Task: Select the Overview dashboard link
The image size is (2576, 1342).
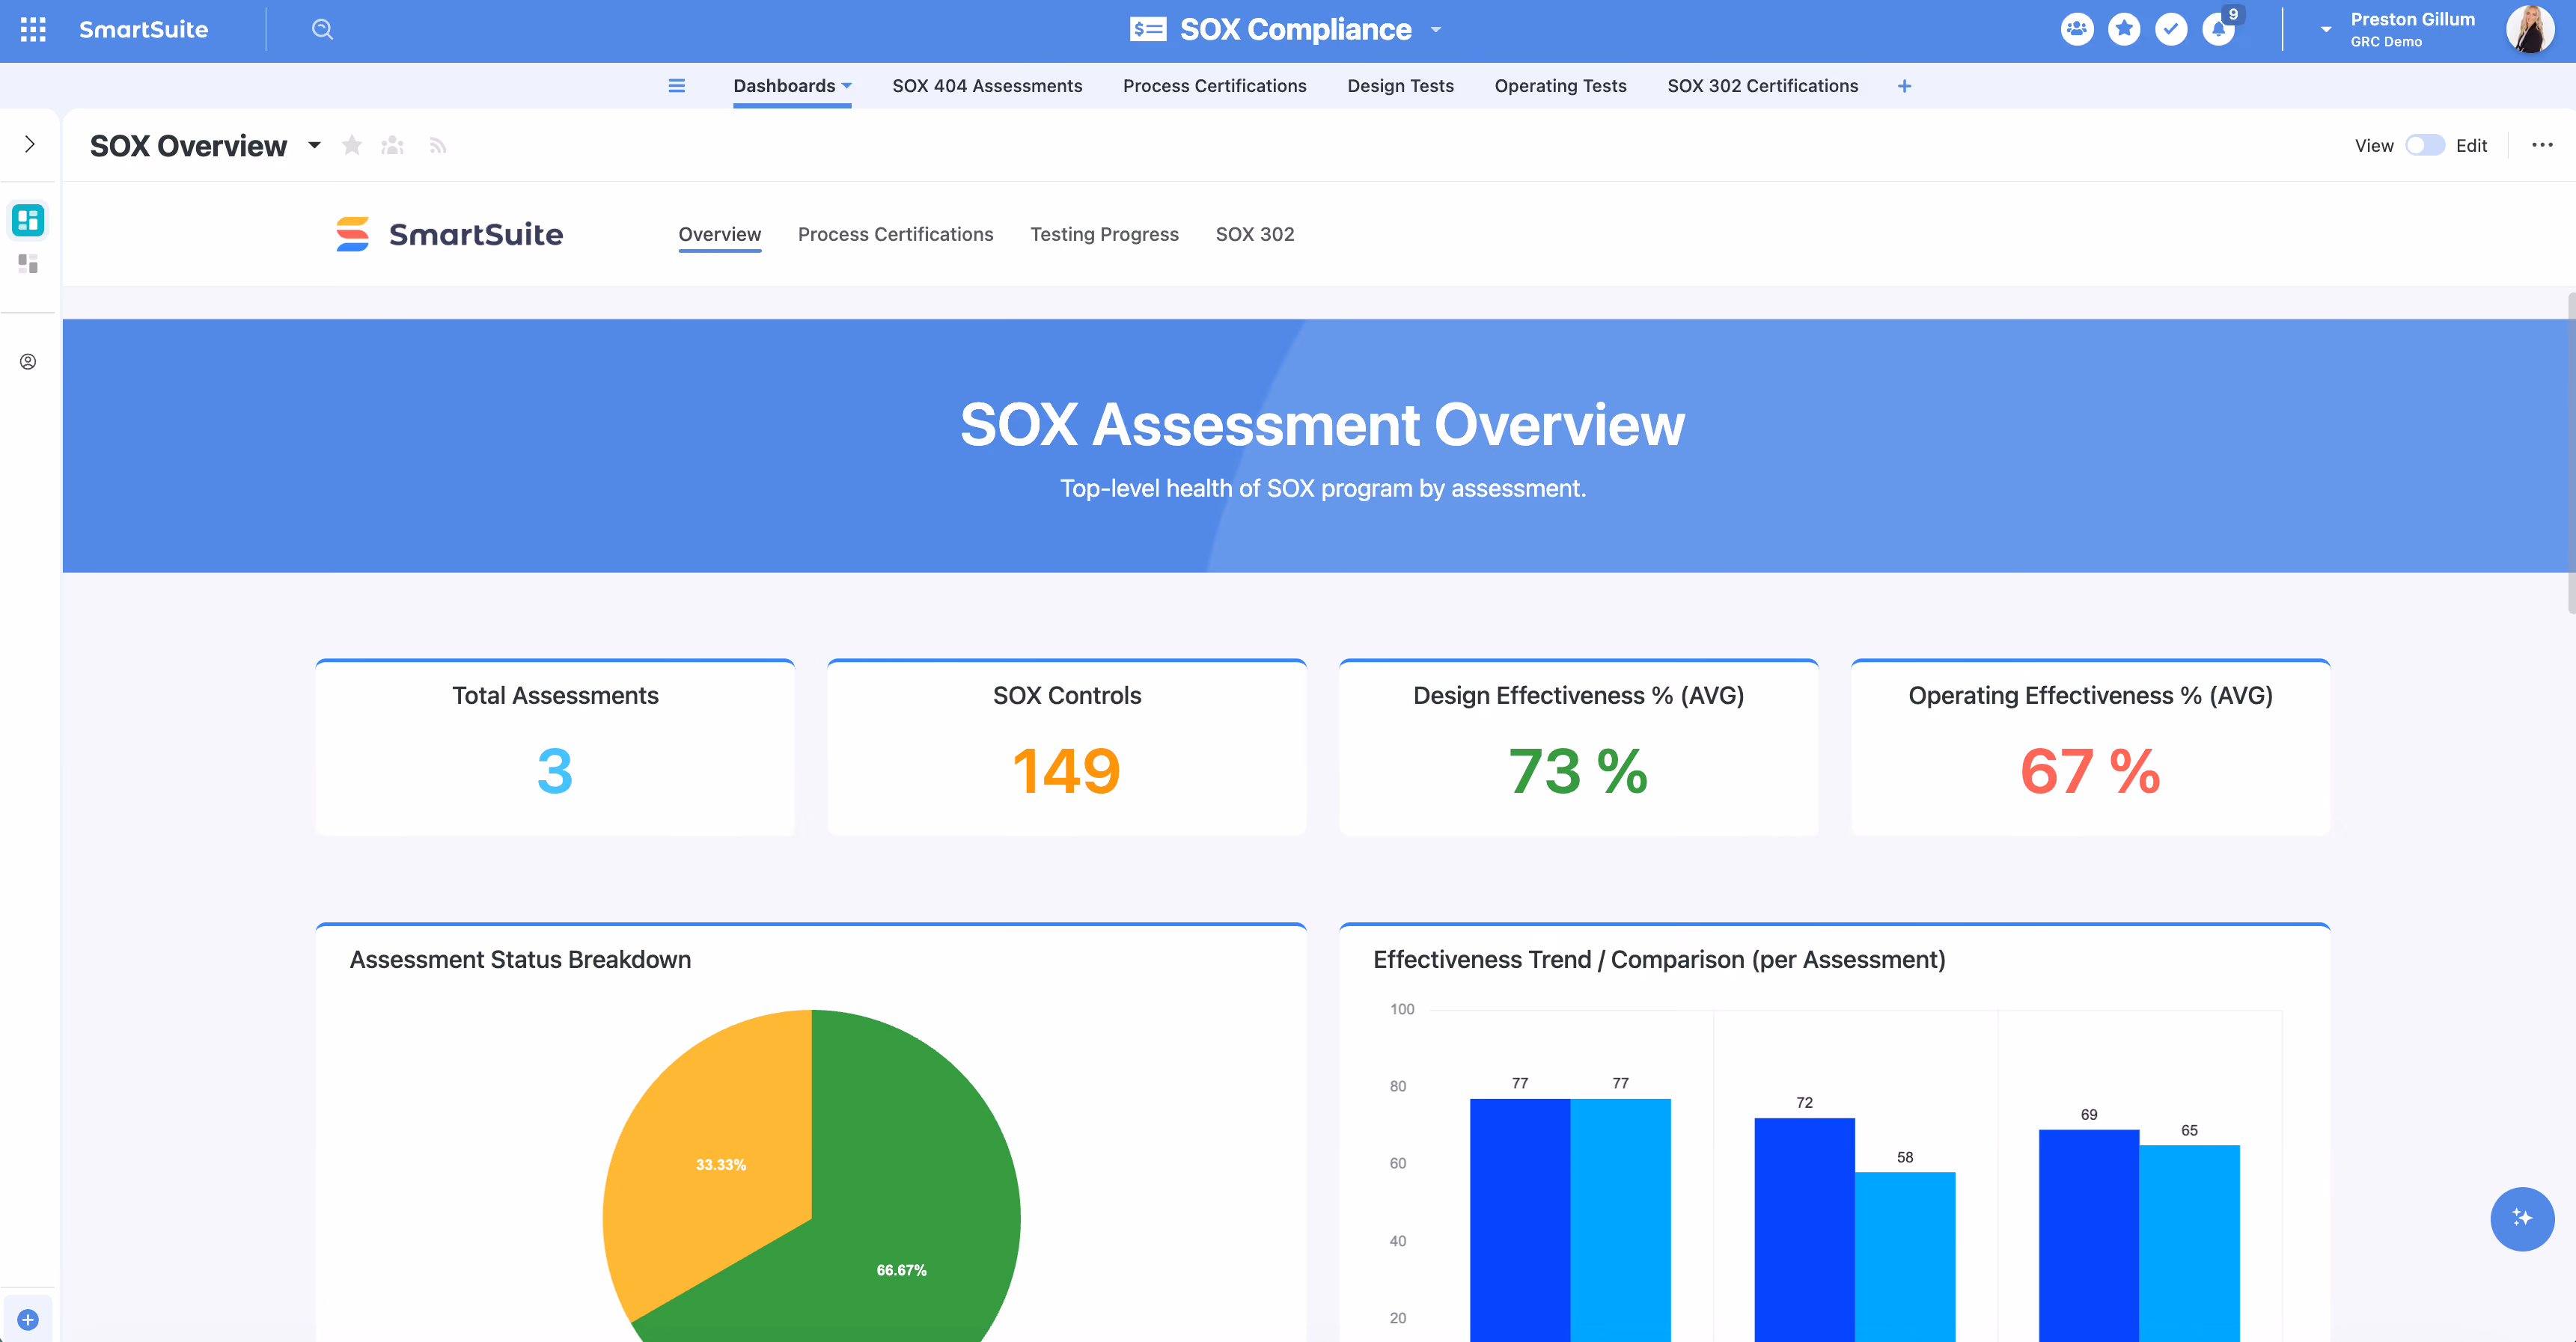Action: [719, 234]
